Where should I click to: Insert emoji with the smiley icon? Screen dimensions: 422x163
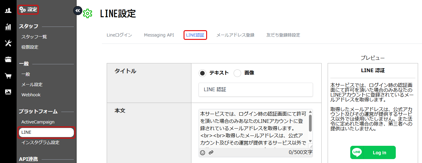point(203,152)
